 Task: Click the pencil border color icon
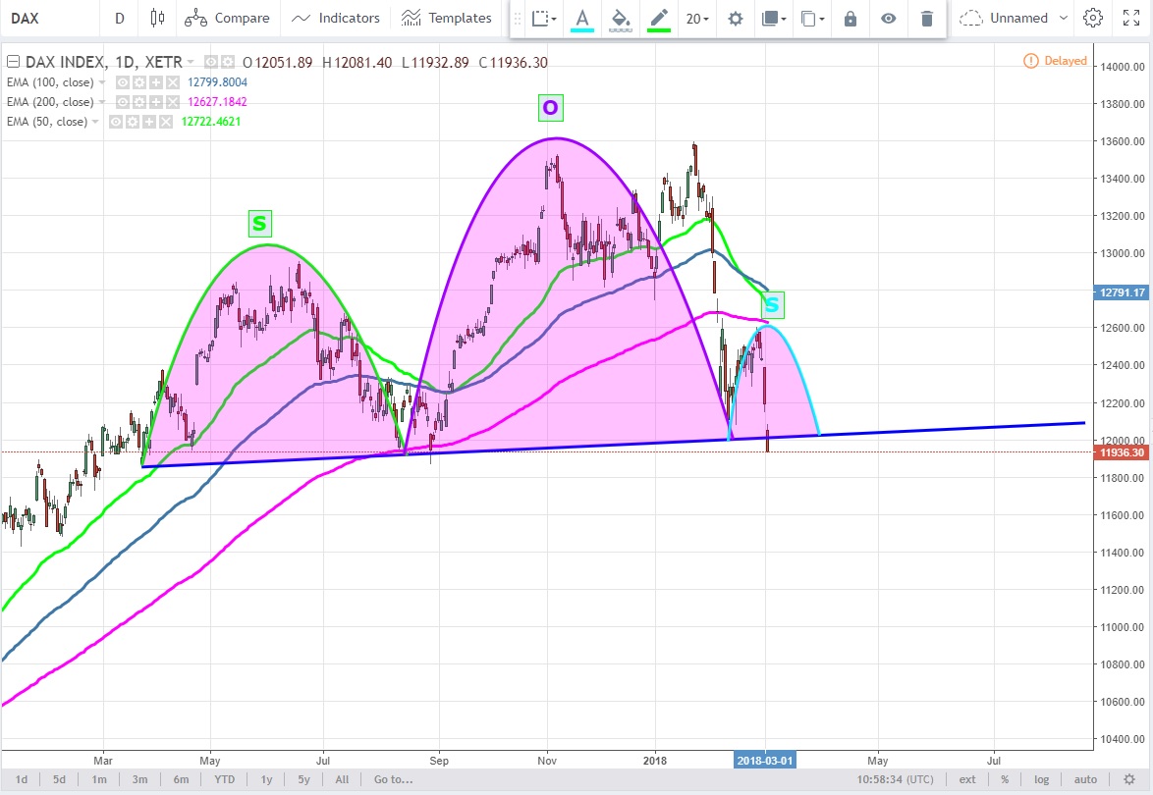point(658,18)
